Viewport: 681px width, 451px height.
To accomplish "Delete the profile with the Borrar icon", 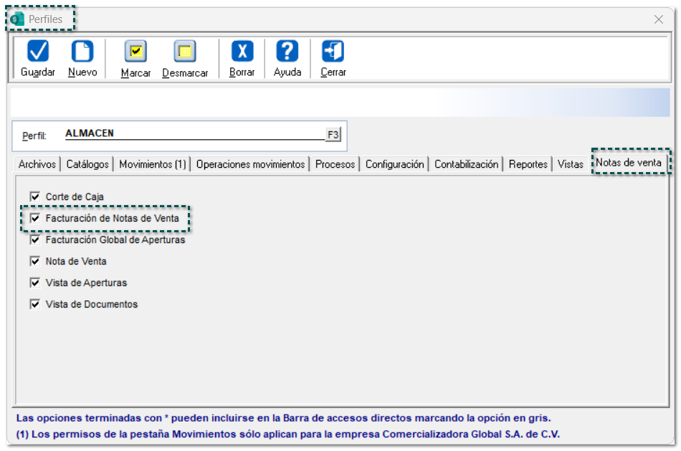I will [x=242, y=52].
